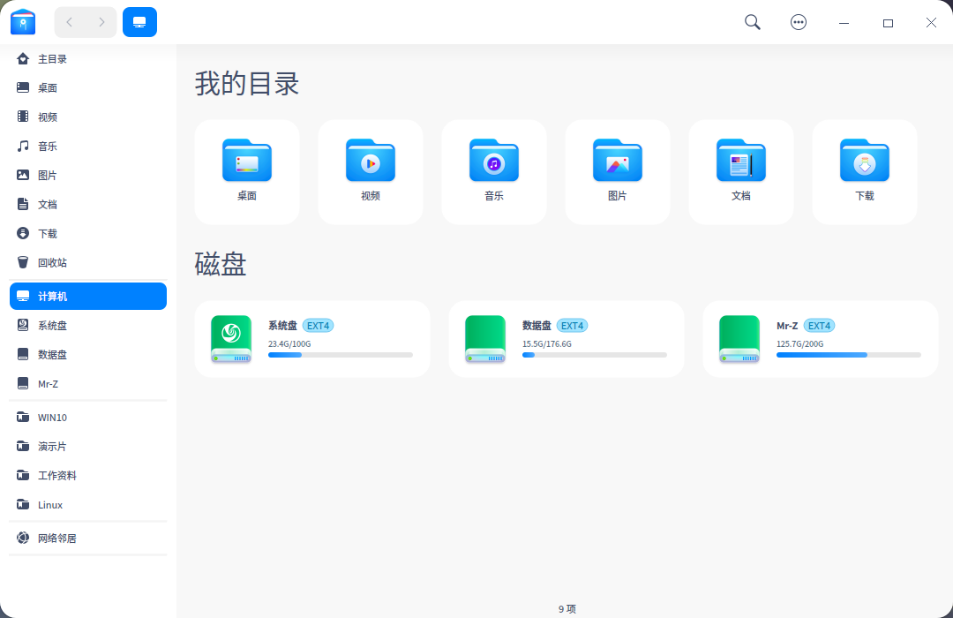Open 数据盘 in the sidebar
Screen dimensions: 953x618
(88, 355)
